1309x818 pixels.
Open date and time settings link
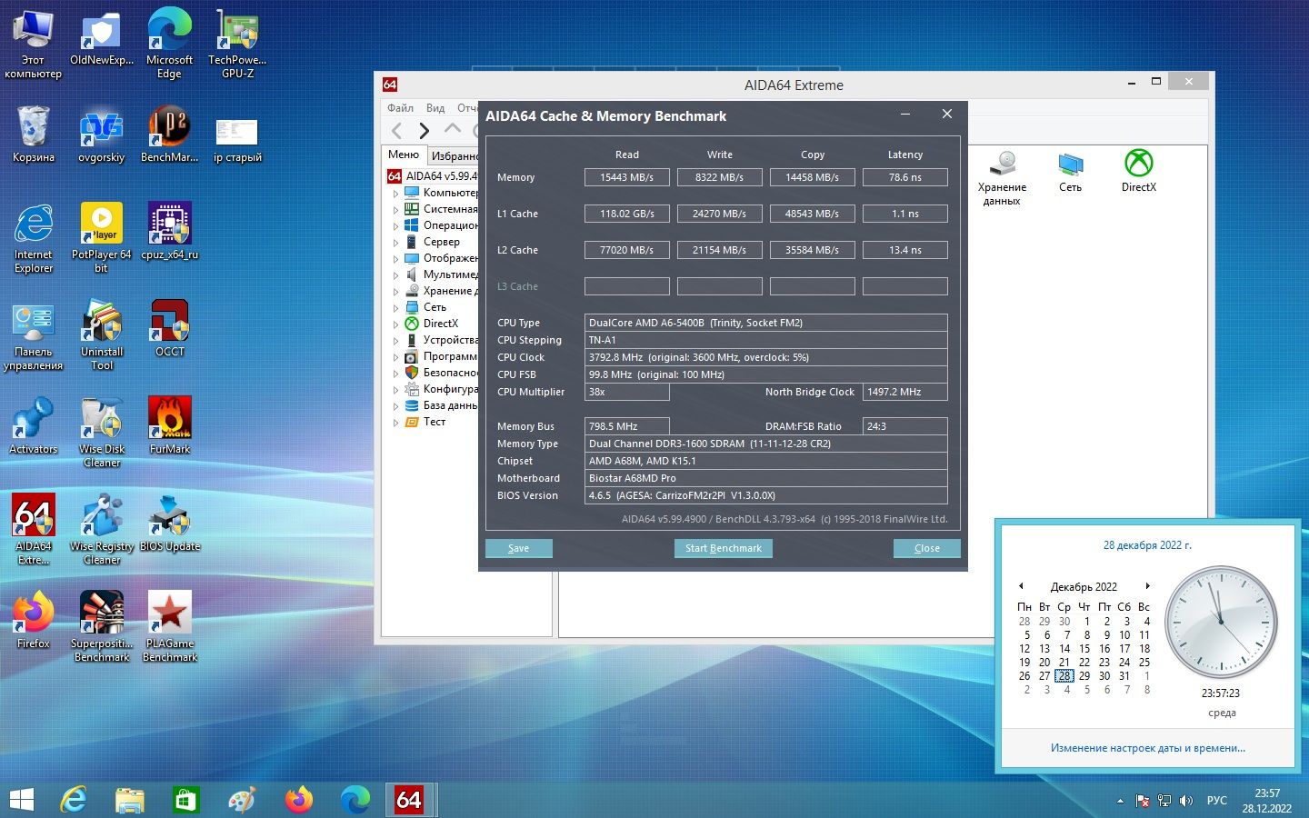click(1147, 748)
